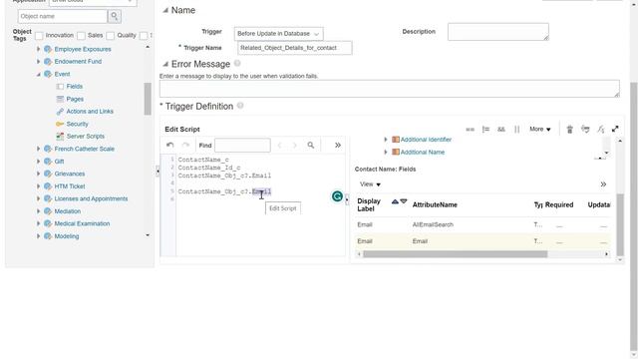638x359 pixels.
Task: Click in the Object name search field
Action: coord(63,16)
